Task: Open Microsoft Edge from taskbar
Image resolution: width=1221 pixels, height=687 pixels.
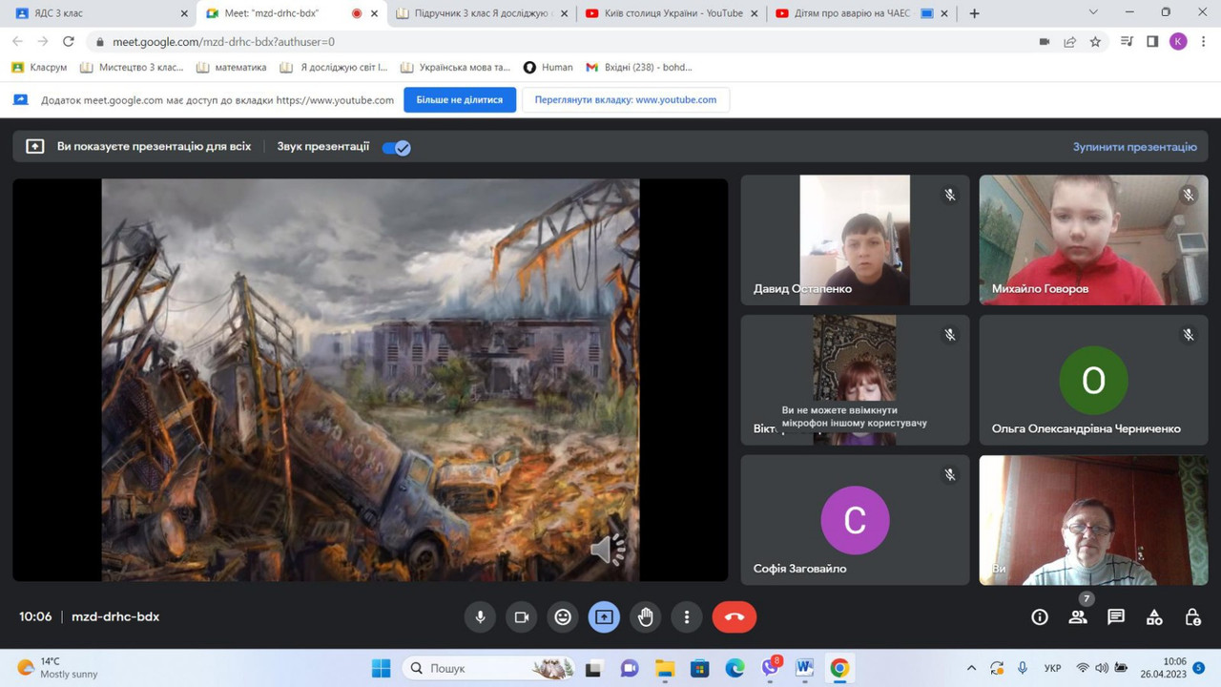Action: point(735,668)
